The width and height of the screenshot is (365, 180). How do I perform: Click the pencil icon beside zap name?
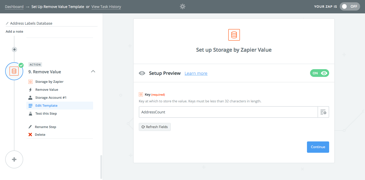(7, 23)
